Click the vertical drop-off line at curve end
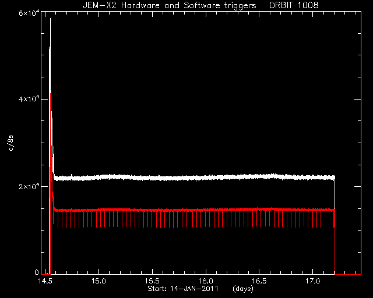 click(x=335, y=237)
